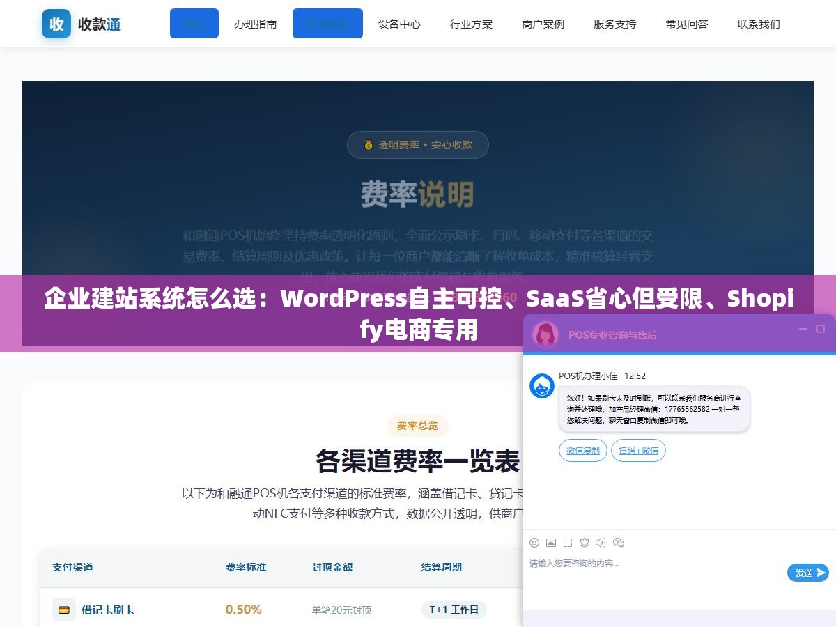This screenshot has height=627, width=836.
Task: Click the 各渠道费率一览表 heading
Action: coord(418,460)
